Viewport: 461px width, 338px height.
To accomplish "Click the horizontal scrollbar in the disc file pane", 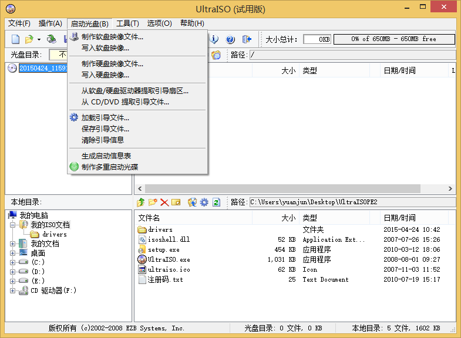I will pyautogui.click(x=282, y=188).
